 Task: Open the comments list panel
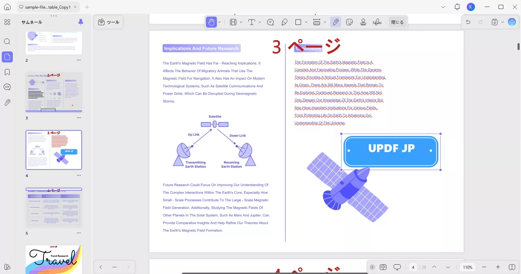click(x=7, y=87)
